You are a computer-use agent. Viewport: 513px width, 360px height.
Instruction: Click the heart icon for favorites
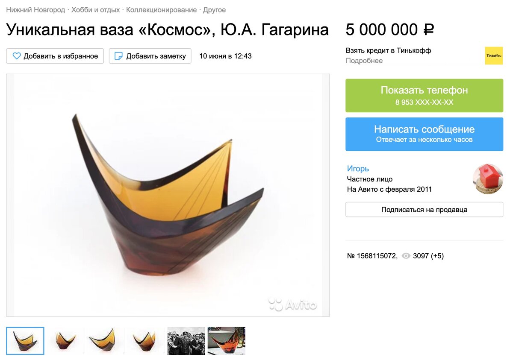pyautogui.click(x=17, y=56)
